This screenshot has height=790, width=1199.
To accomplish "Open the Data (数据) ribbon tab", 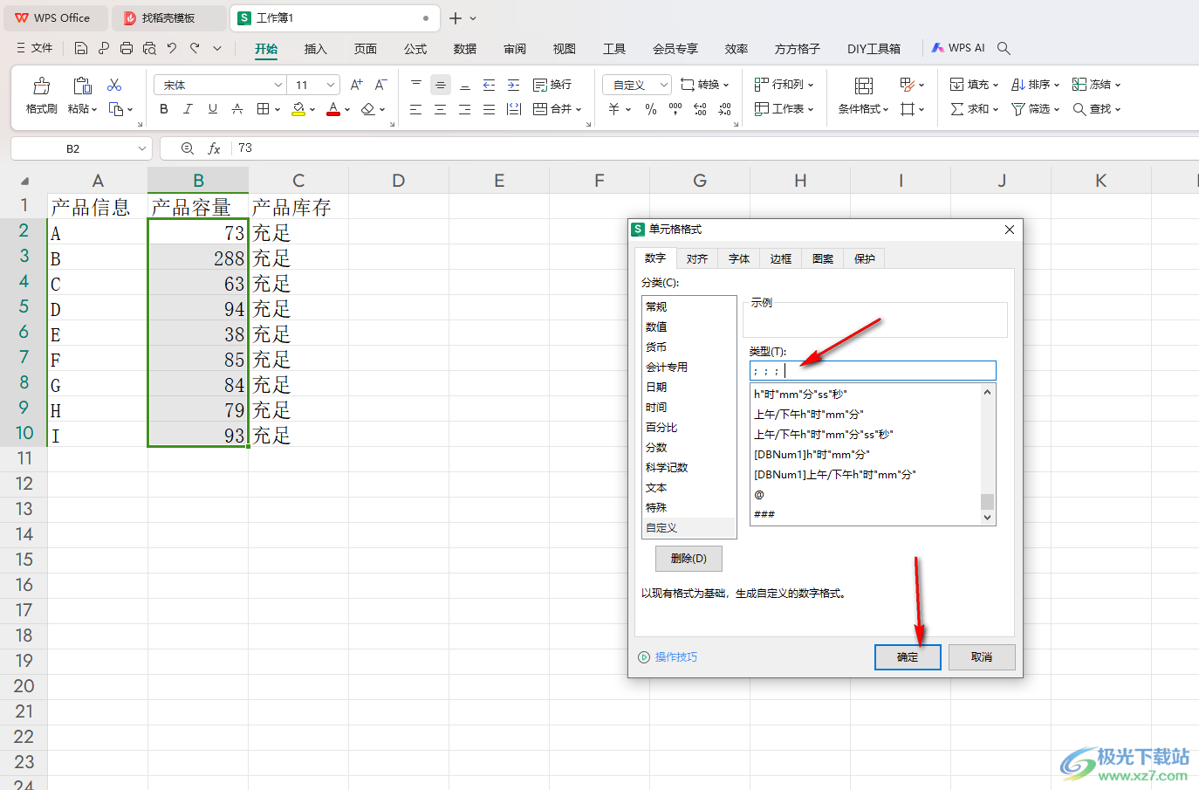I will pyautogui.click(x=465, y=49).
